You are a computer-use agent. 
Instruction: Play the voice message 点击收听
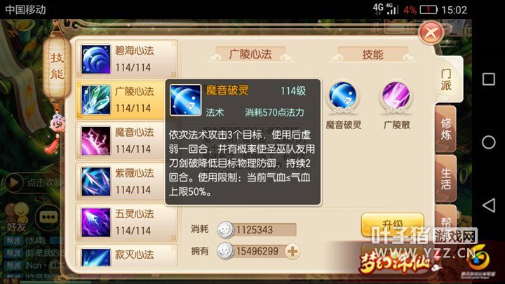33,182
